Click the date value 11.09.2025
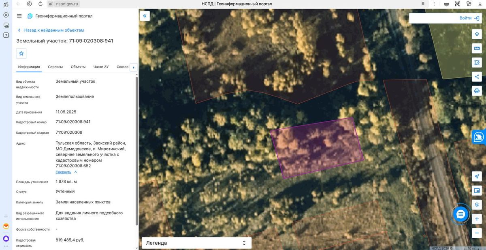 [x=66, y=112]
